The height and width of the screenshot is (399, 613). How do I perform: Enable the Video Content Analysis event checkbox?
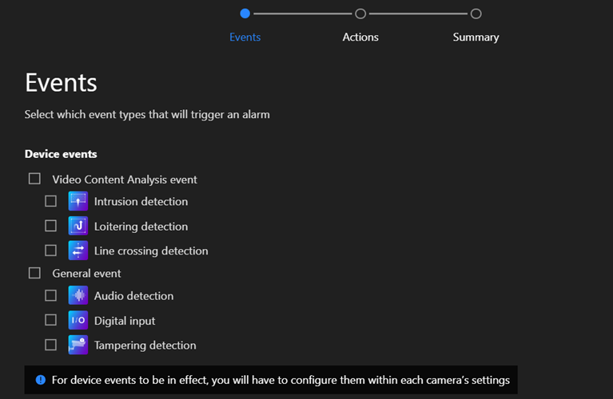(34, 179)
